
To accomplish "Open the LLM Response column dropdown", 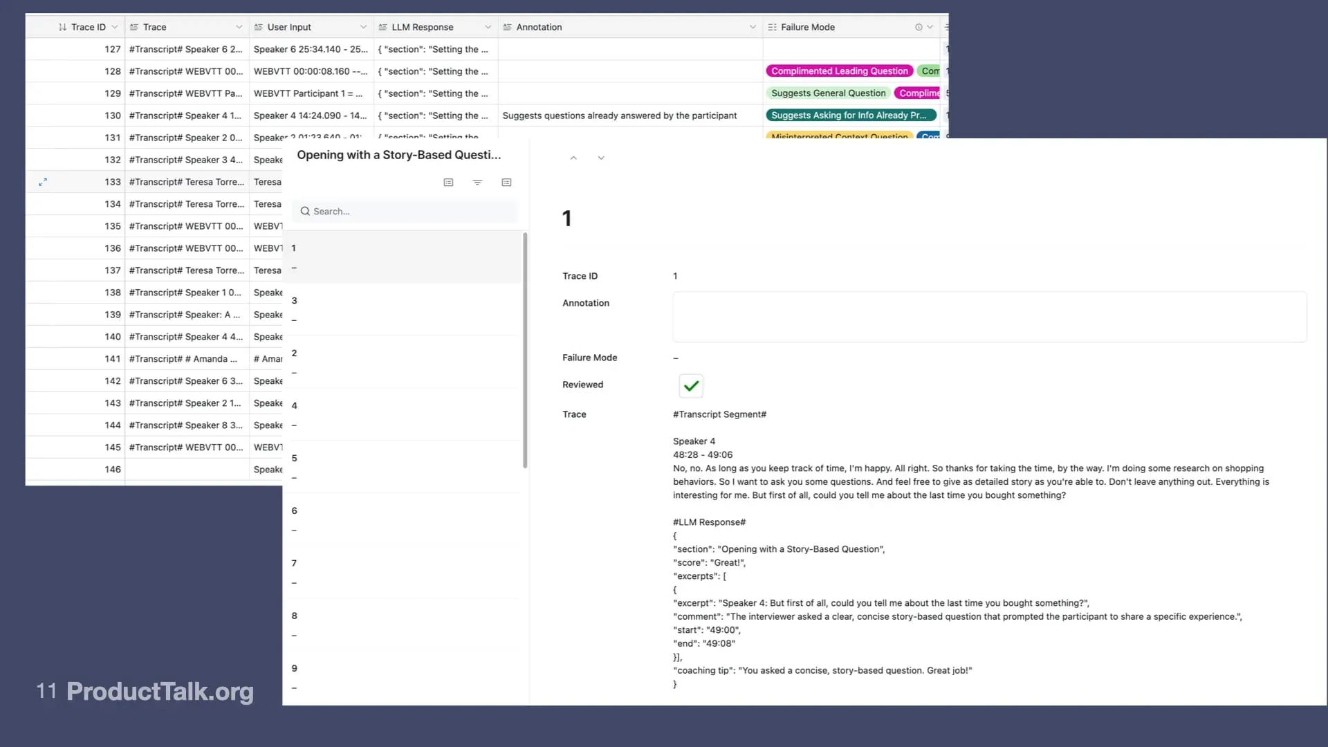I will click(488, 27).
